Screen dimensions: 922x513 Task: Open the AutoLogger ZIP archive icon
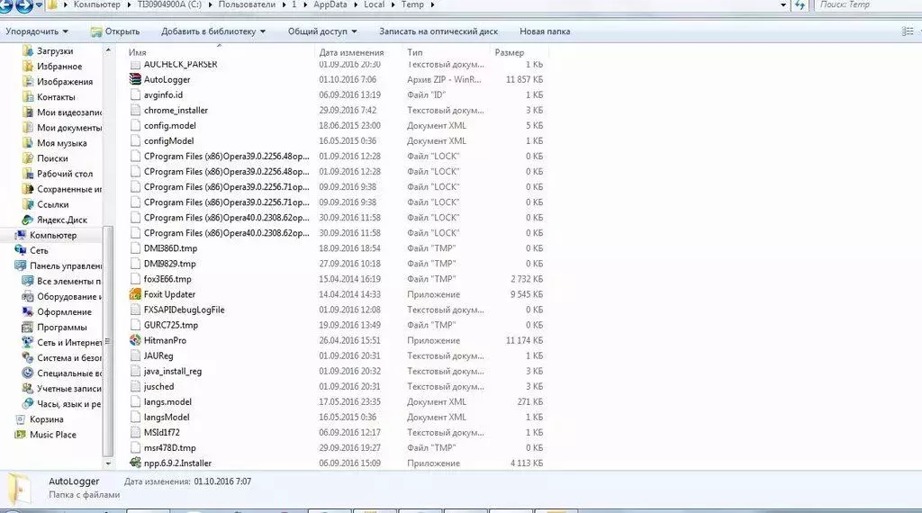[135, 79]
